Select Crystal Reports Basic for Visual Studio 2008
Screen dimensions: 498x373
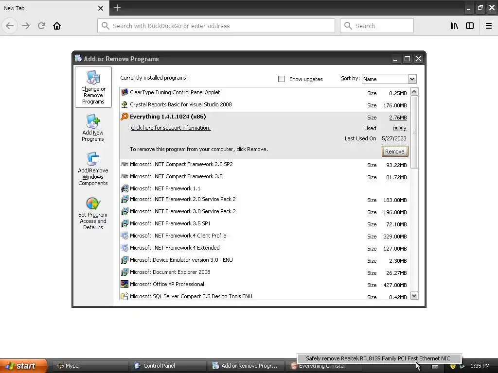265,105
